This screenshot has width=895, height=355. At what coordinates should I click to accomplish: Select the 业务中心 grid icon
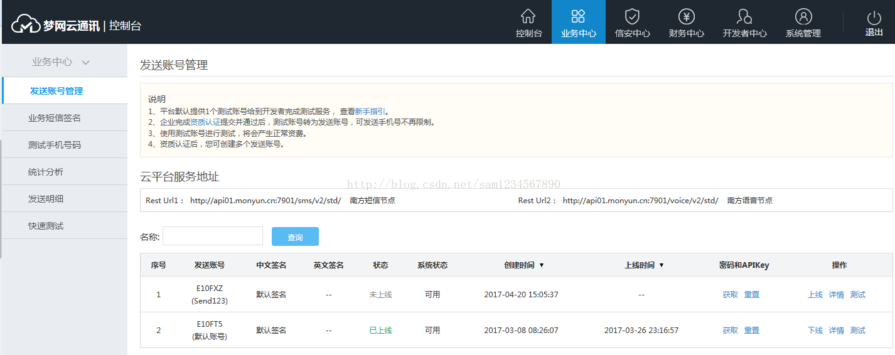point(578,16)
